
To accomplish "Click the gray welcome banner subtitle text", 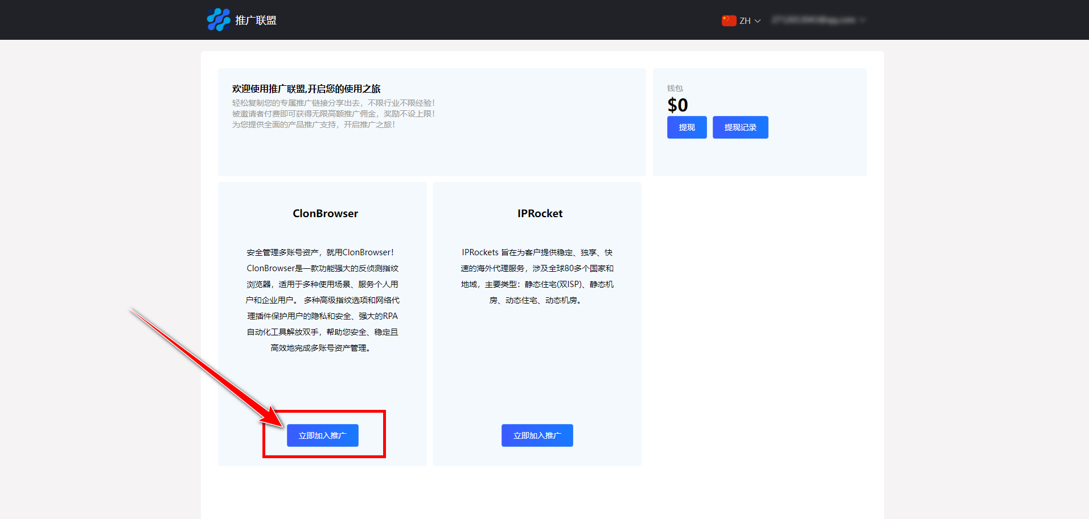I will [333, 114].
